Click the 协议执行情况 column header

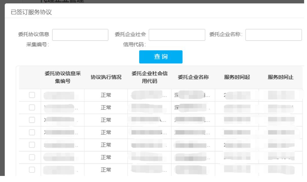tap(106, 77)
